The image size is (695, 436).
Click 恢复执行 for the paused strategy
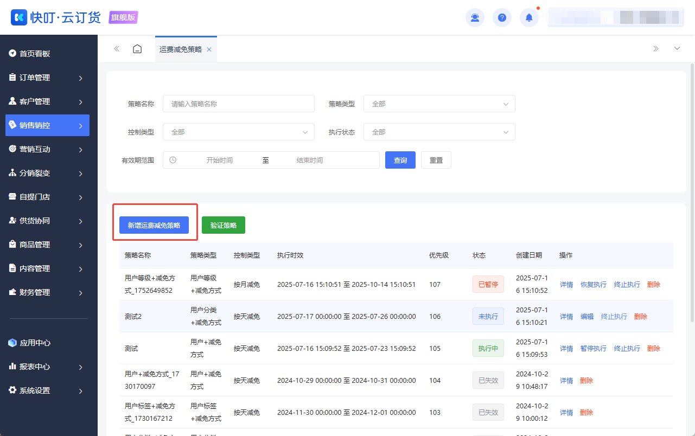[594, 284]
